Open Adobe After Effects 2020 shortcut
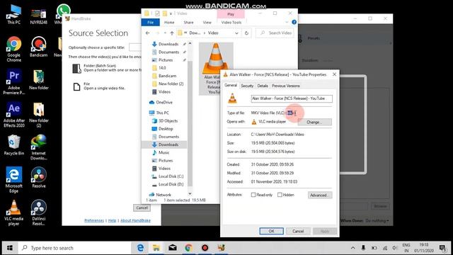The width and height of the screenshot is (453, 255). (x=14, y=115)
